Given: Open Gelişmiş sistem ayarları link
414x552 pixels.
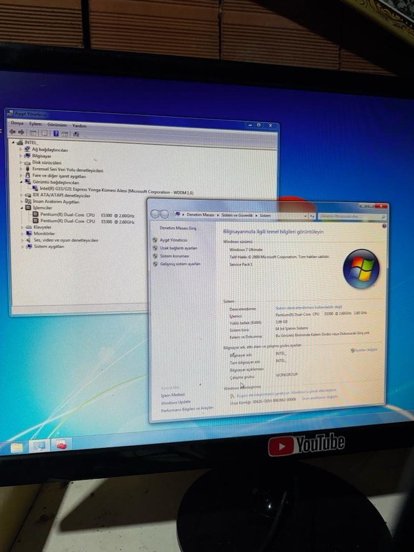Looking at the screenshot, I should 180,264.
